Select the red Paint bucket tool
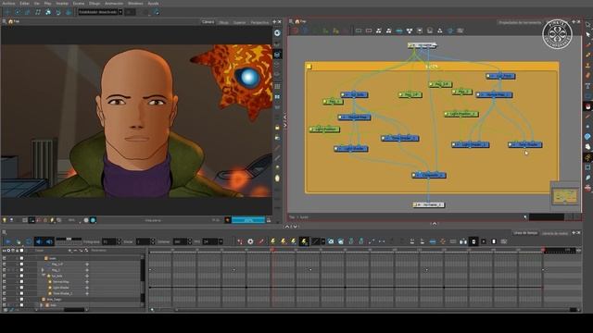 coord(587,106)
